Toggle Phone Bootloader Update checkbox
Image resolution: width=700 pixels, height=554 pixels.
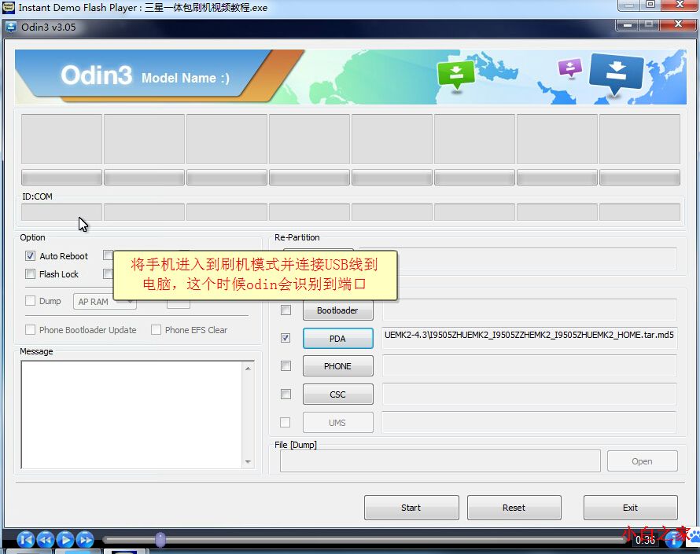31,329
